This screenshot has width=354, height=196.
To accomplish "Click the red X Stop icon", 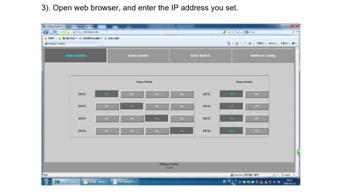I will (241, 32).
